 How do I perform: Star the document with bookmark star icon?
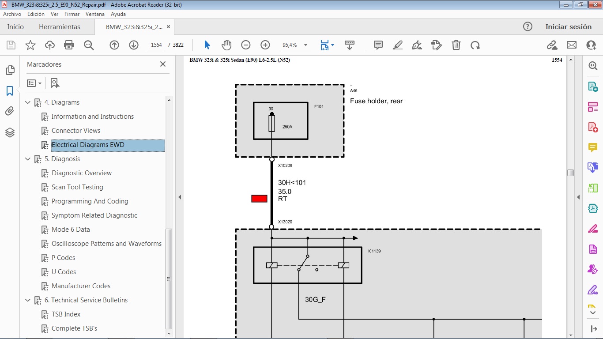pos(30,45)
